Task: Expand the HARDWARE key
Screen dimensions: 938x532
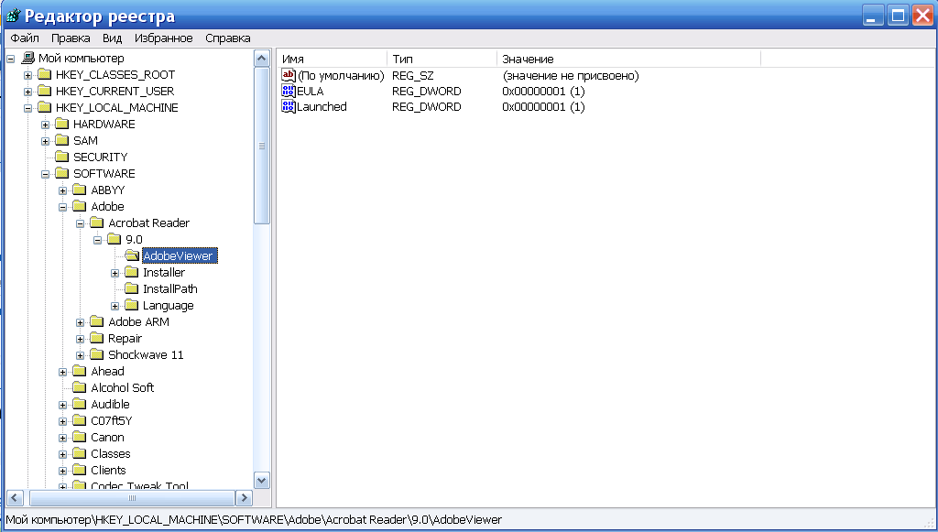Action: pyautogui.click(x=46, y=125)
